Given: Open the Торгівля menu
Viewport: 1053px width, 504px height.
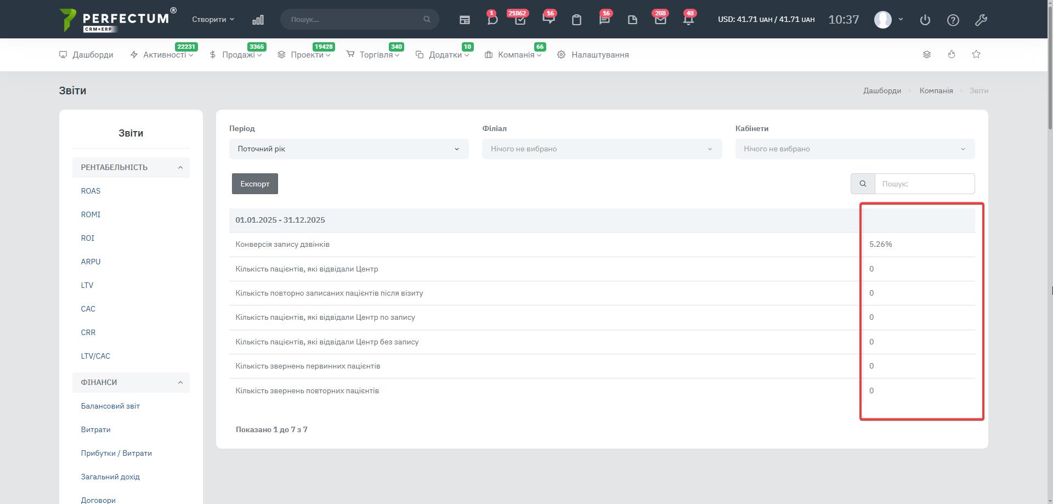Looking at the screenshot, I should [x=373, y=55].
